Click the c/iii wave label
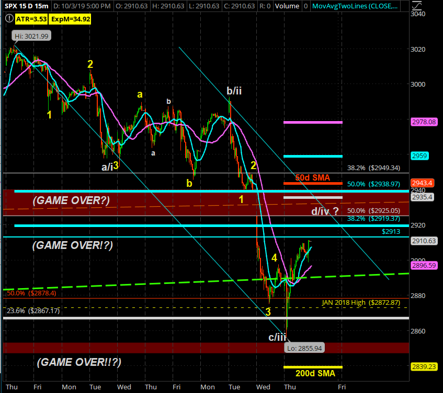This screenshot has height=393, width=443. [277, 337]
